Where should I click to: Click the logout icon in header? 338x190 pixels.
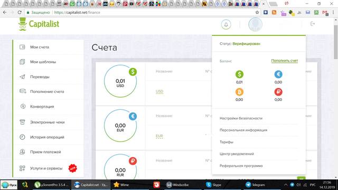pos(313,24)
